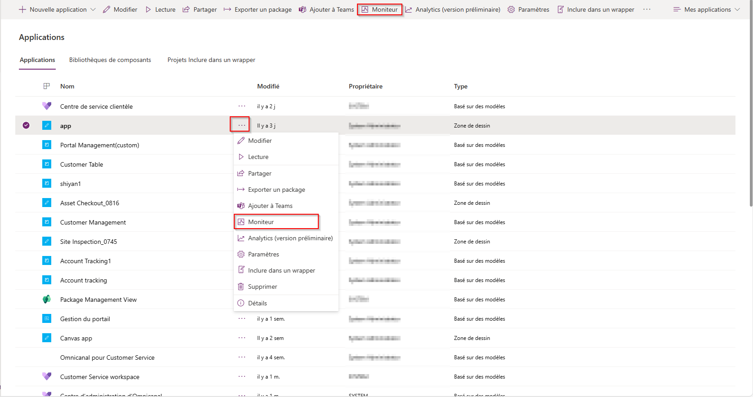Open Account tracking app name

point(84,280)
